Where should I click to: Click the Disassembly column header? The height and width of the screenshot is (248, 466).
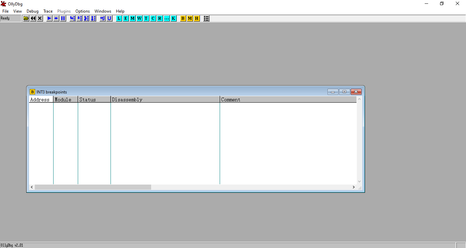click(x=165, y=100)
